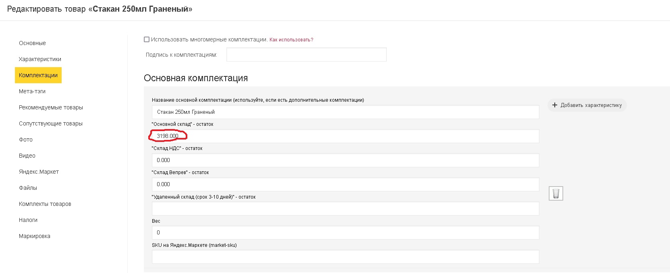Click the plus icon to add characteristic

(x=555, y=105)
